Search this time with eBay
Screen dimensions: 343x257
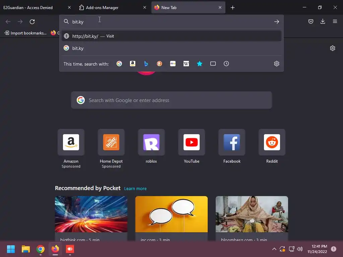click(173, 64)
